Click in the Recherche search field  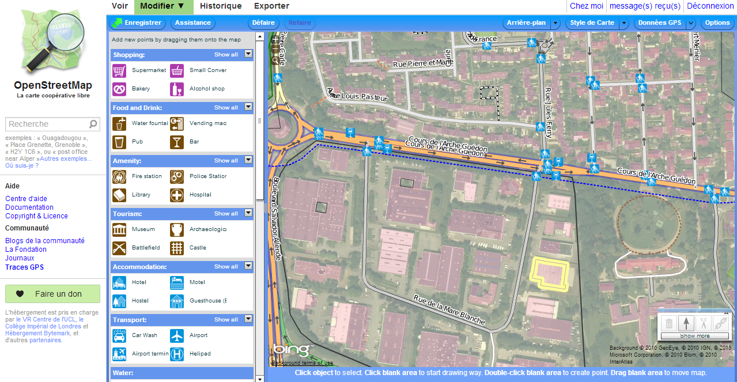point(47,124)
